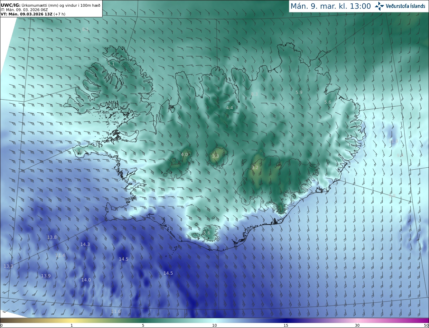Click the Veðurstofa Íslands logo icon
Image resolution: width=429 pixels, height=328 pixels.
(379, 6)
